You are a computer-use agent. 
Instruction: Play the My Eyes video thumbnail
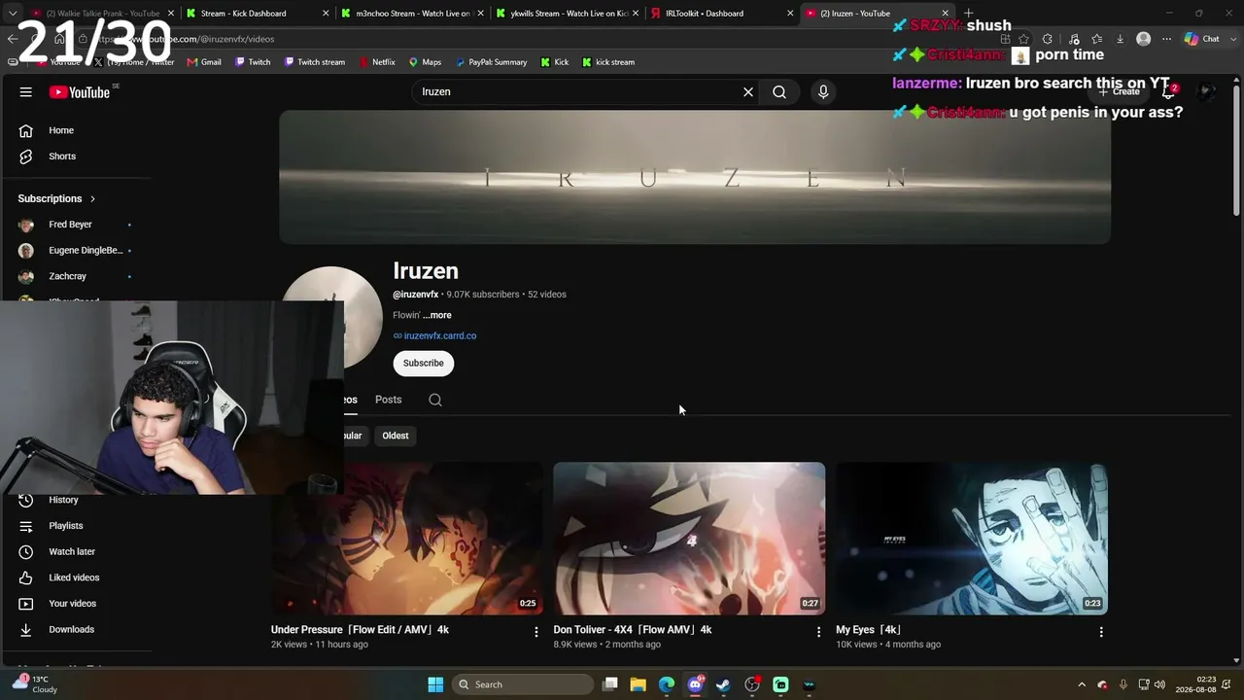coord(972,539)
